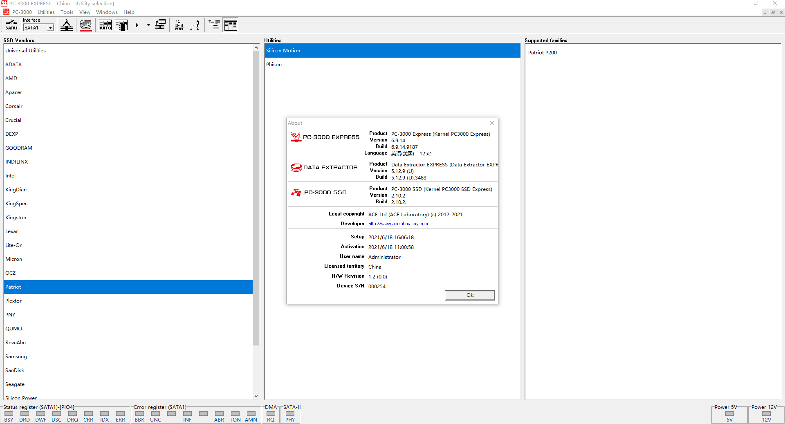Select GOODRAM in SSD Vendors

128,148
